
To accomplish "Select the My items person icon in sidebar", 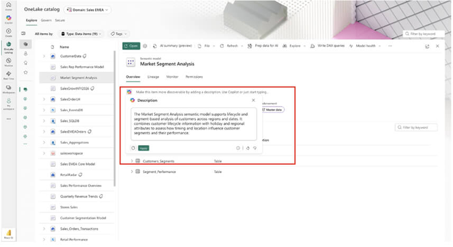I will 25,54.
